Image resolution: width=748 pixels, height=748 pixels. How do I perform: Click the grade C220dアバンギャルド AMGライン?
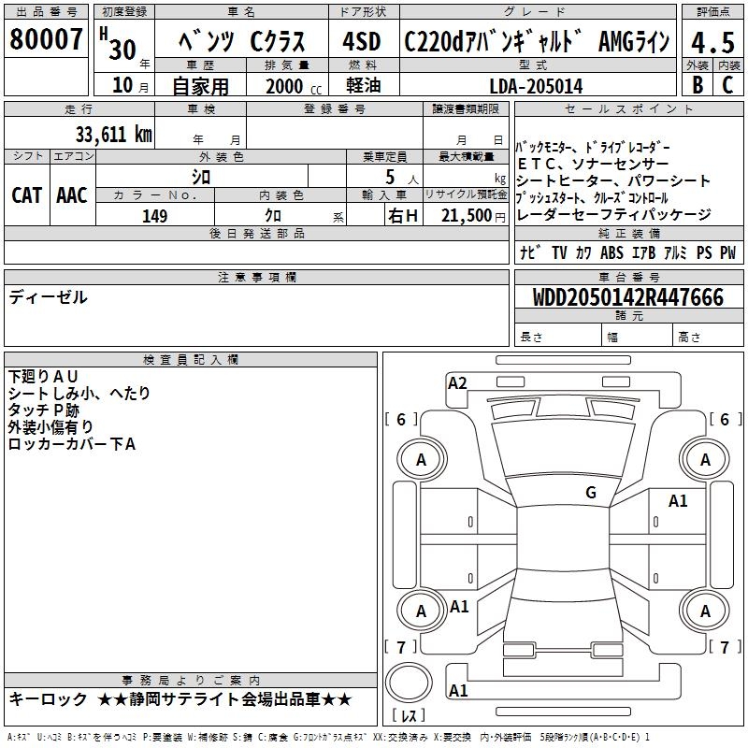click(537, 41)
